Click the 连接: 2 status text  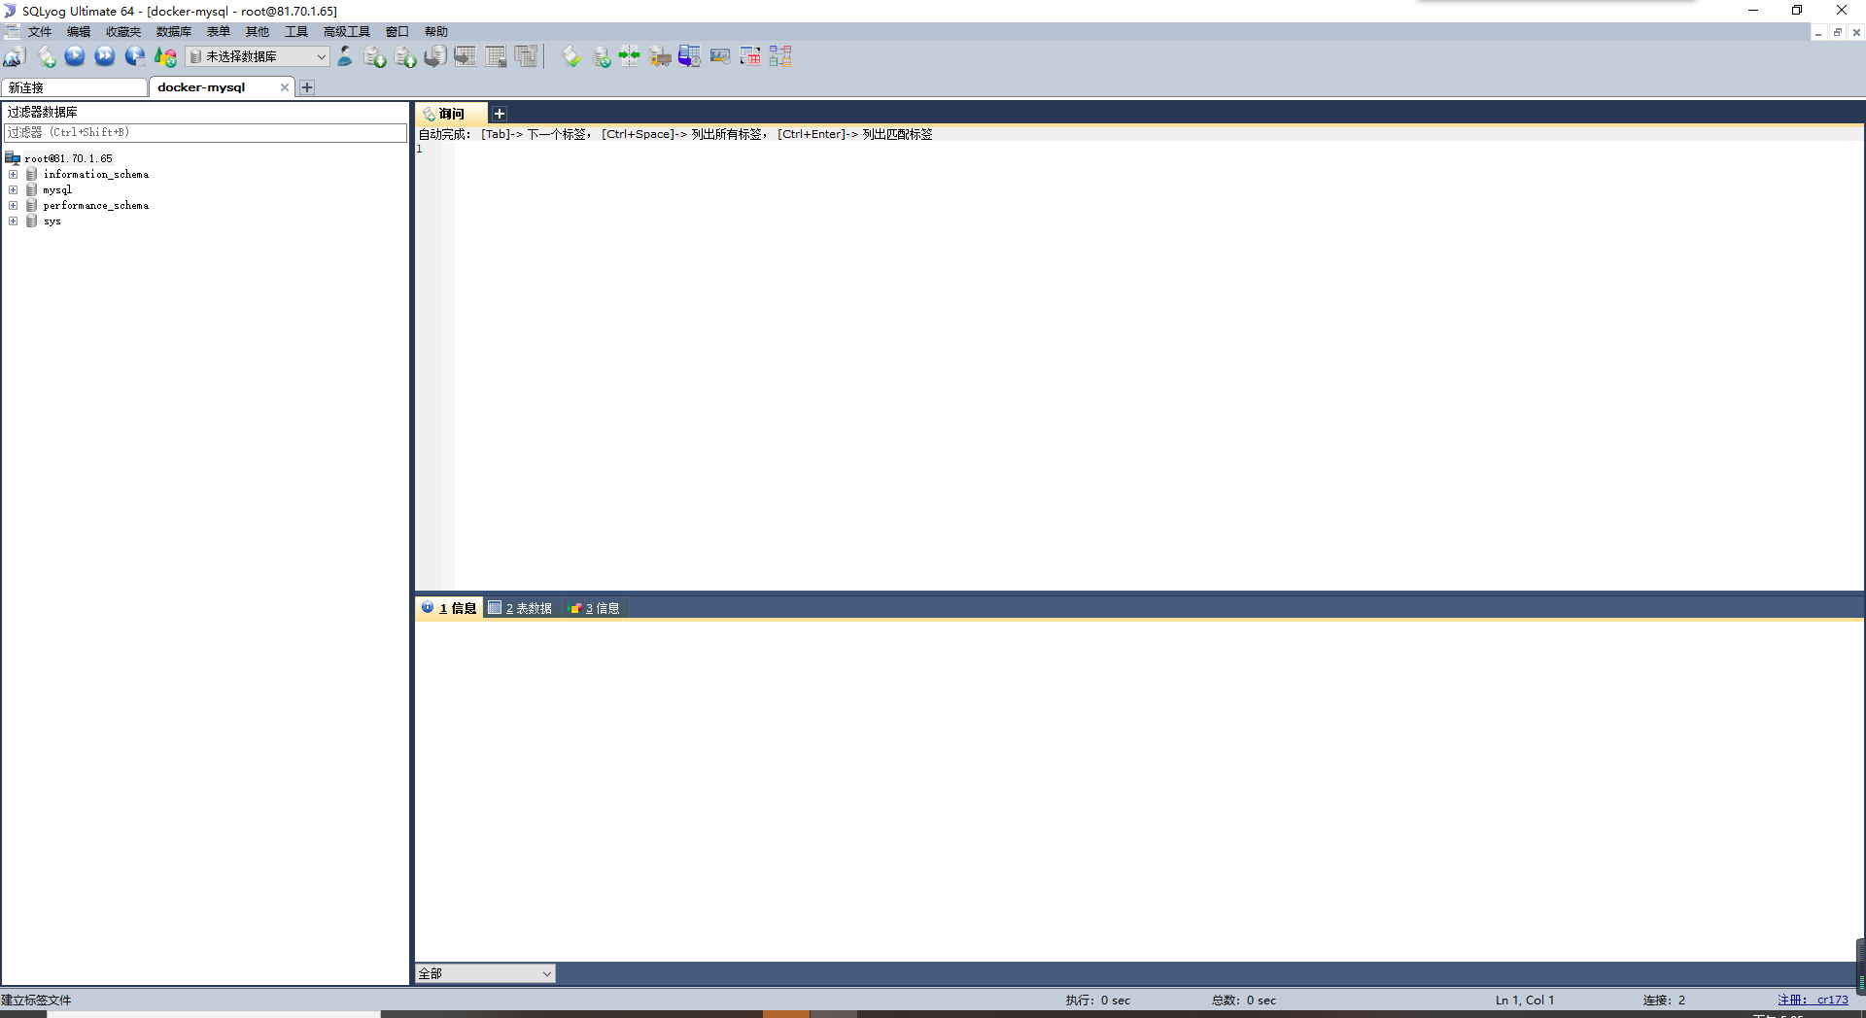[x=1664, y=1000]
